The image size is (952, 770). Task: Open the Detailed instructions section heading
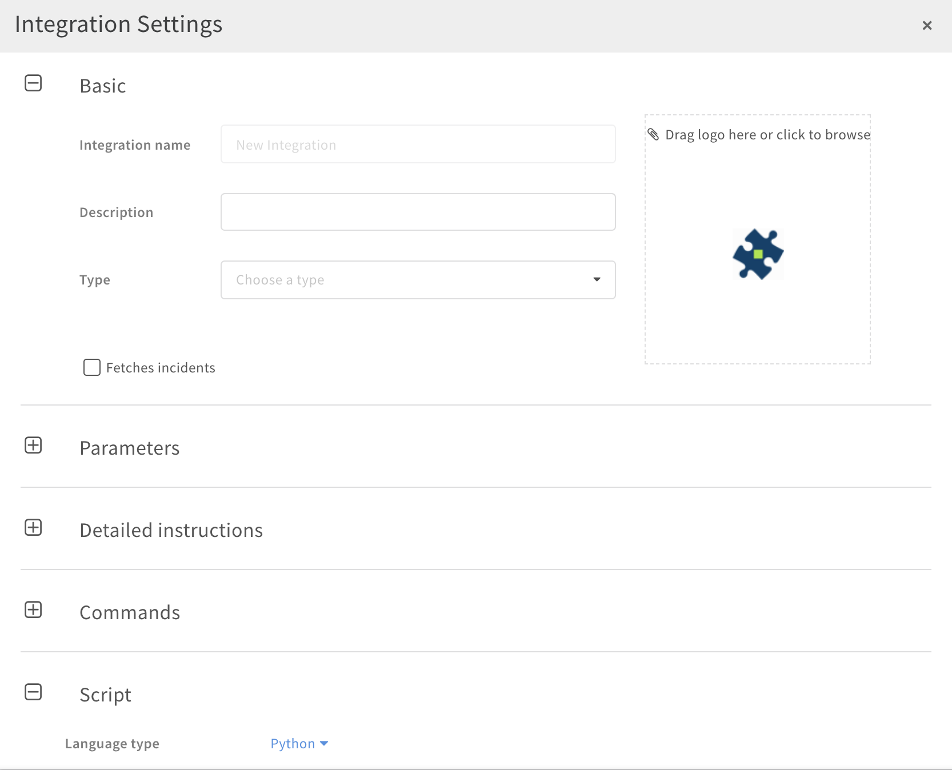tap(171, 531)
